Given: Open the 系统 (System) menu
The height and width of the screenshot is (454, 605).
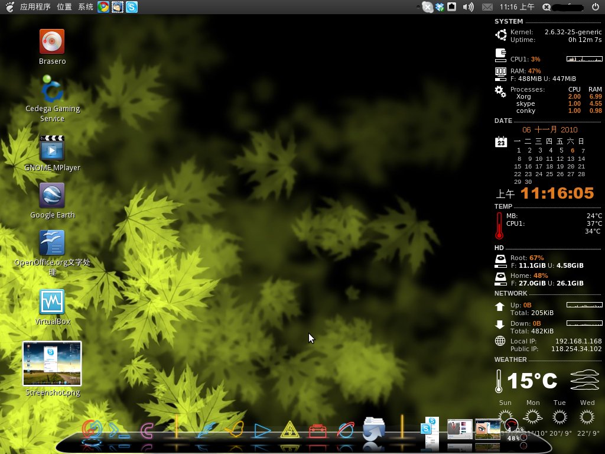Looking at the screenshot, I should coord(86,7).
